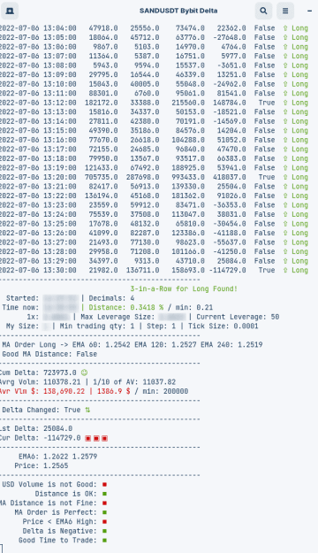This screenshot has height=553, width=318.
Task: Click the True flag in the 13:12:00 row
Action: point(267,103)
